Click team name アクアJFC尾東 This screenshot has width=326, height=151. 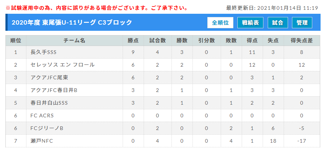coord(49,77)
